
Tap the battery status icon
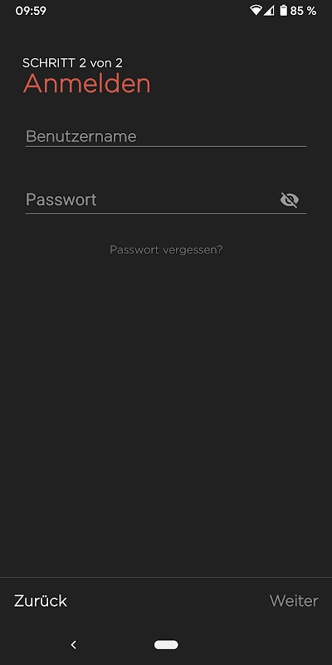(283, 11)
